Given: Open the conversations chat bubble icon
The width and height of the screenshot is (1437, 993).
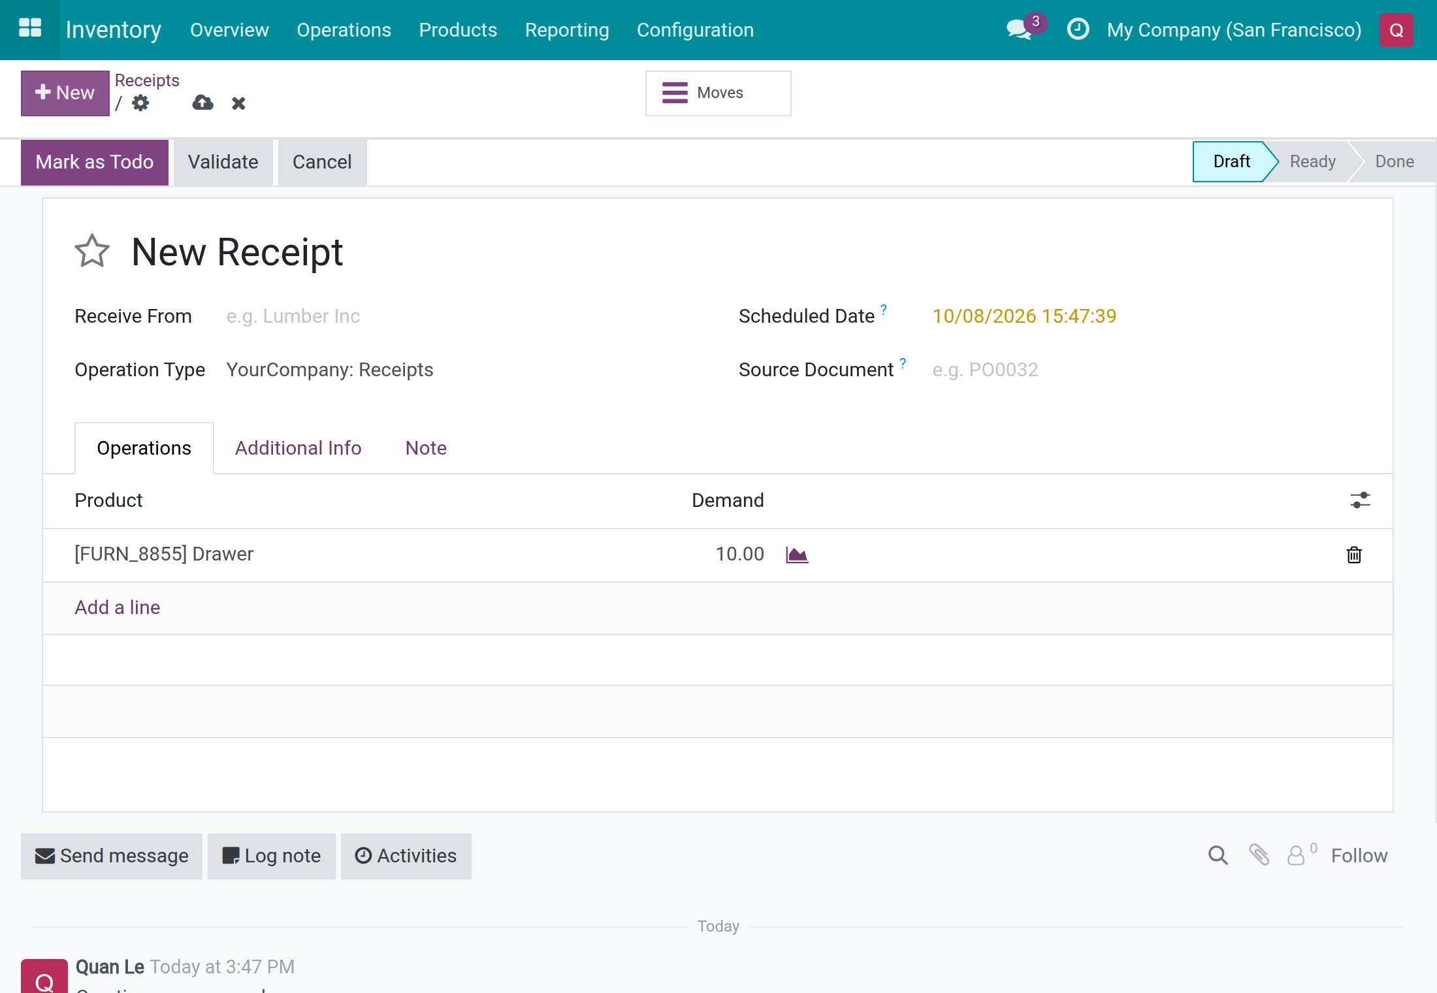Looking at the screenshot, I should click(1020, 29).
